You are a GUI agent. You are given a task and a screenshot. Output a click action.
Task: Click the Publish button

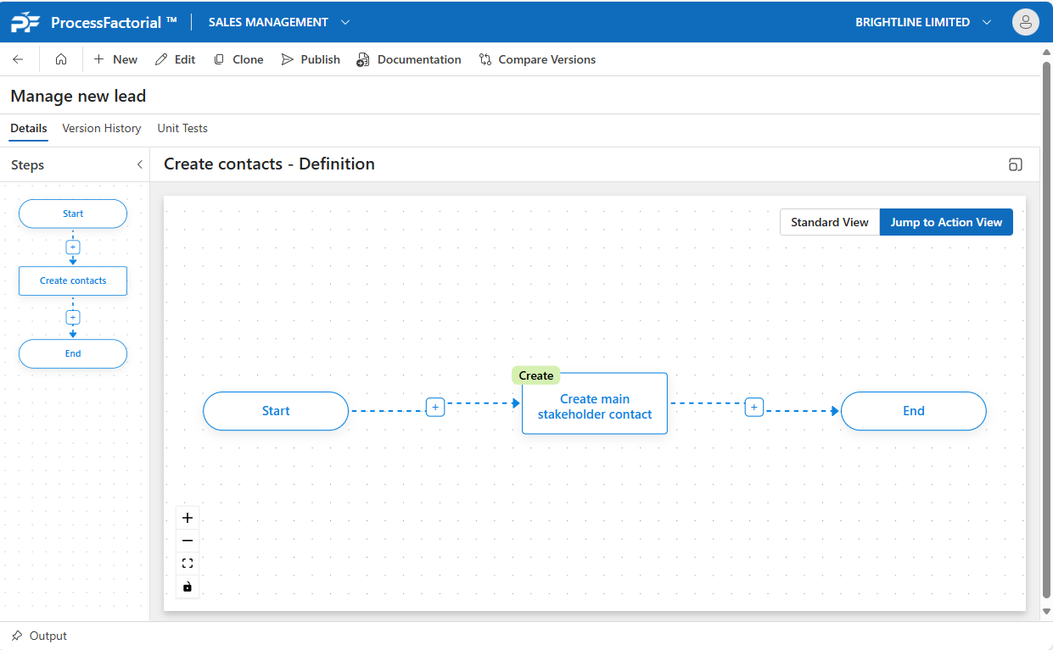pos(311,59)
